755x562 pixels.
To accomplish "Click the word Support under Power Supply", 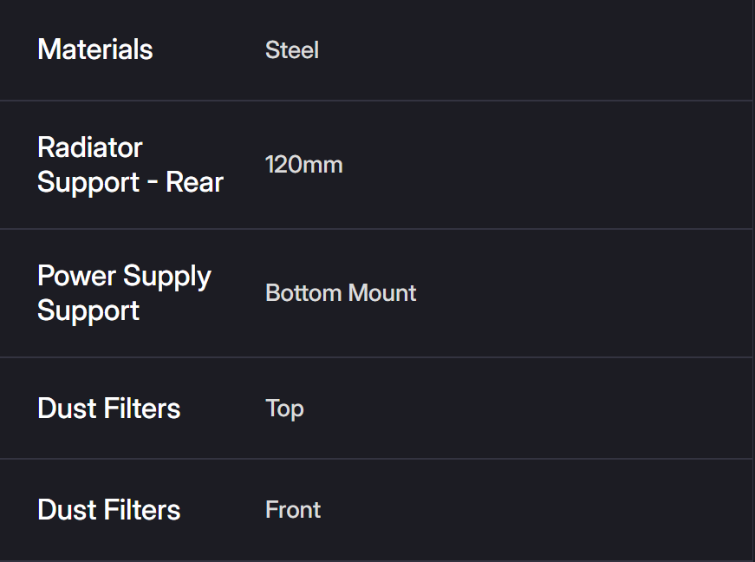I will coord(88,310).
